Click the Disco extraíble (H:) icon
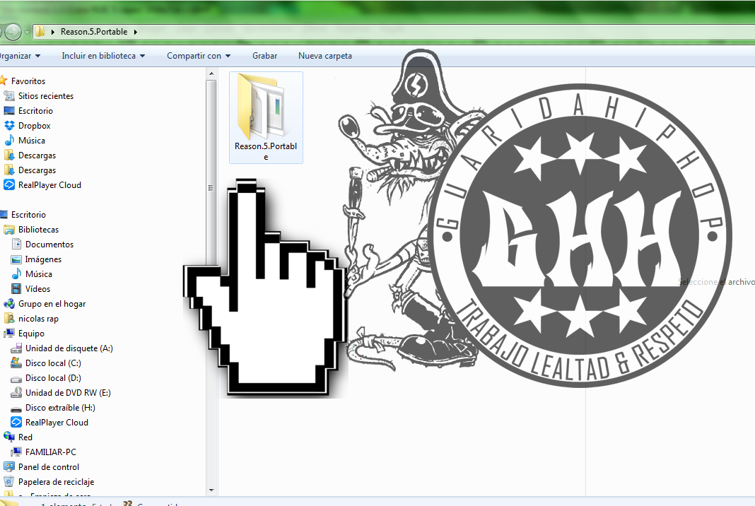 point(16,408)
